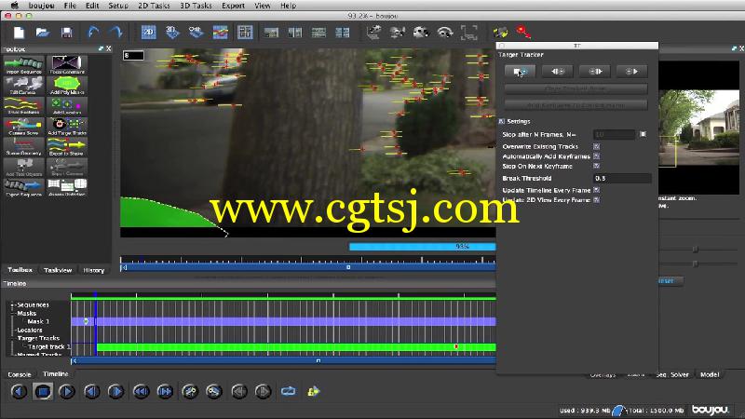Redo the last undone action
The image size is (745, 419).
tap(115, 33)
